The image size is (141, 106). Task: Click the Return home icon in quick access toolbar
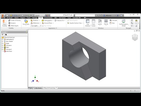pyautogui.click(x=23, y=16)
